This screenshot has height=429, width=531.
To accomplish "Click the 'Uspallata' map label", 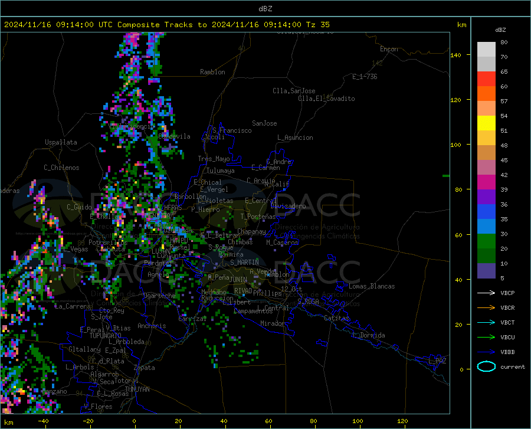I will click(x=61, y=142).
